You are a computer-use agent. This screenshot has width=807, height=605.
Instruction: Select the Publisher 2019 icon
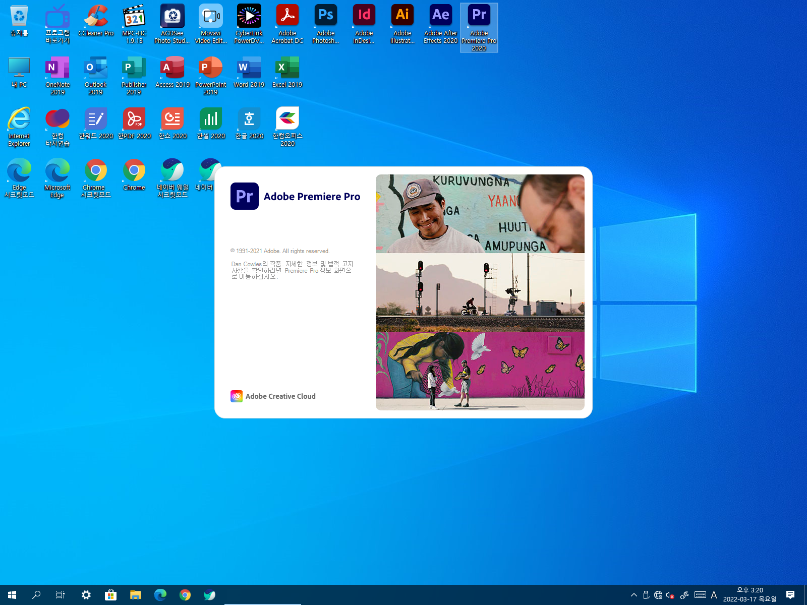pyautogui.click(x=134, y=75)
